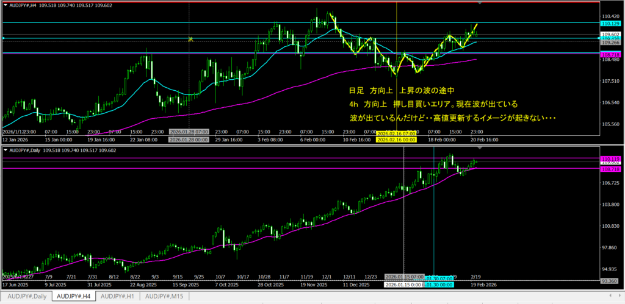Click the magenta 110.119 label on Daily chart
This screenshot has height=304, width=625.
610,158
